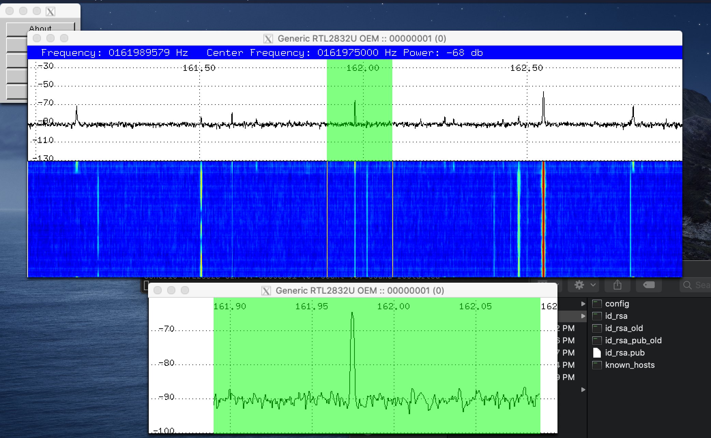Click the 162.50 frequency axis label
This screenshot has width=711, height=438.
pyautogui.click(x=526, y=68)
